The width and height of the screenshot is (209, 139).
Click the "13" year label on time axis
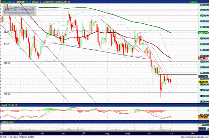point(2,133)
